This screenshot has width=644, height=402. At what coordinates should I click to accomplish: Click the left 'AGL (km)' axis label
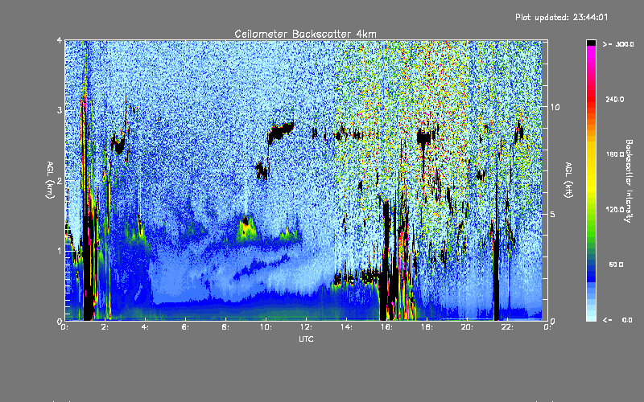[x=50, y=180]
